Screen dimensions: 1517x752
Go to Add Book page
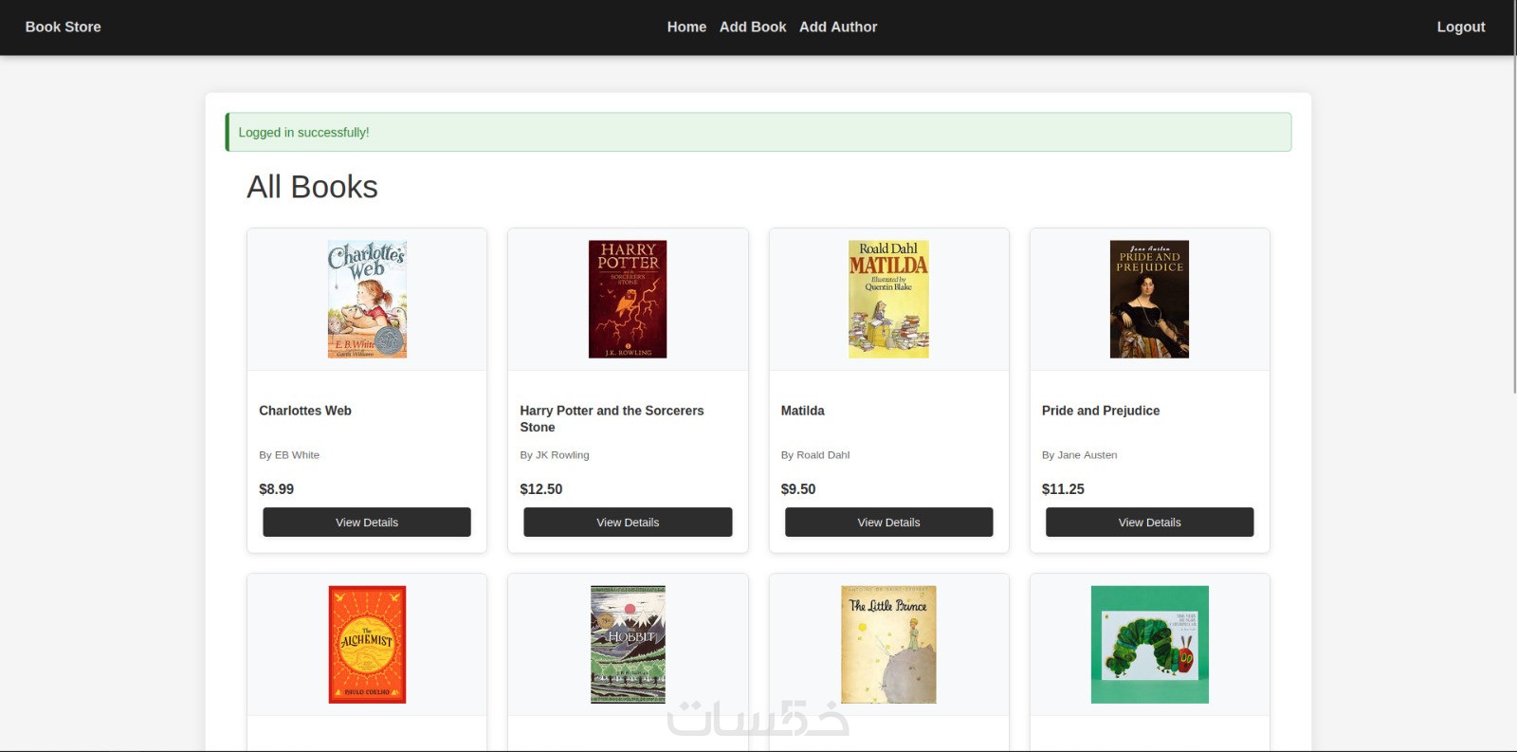[x=753, y=27]
